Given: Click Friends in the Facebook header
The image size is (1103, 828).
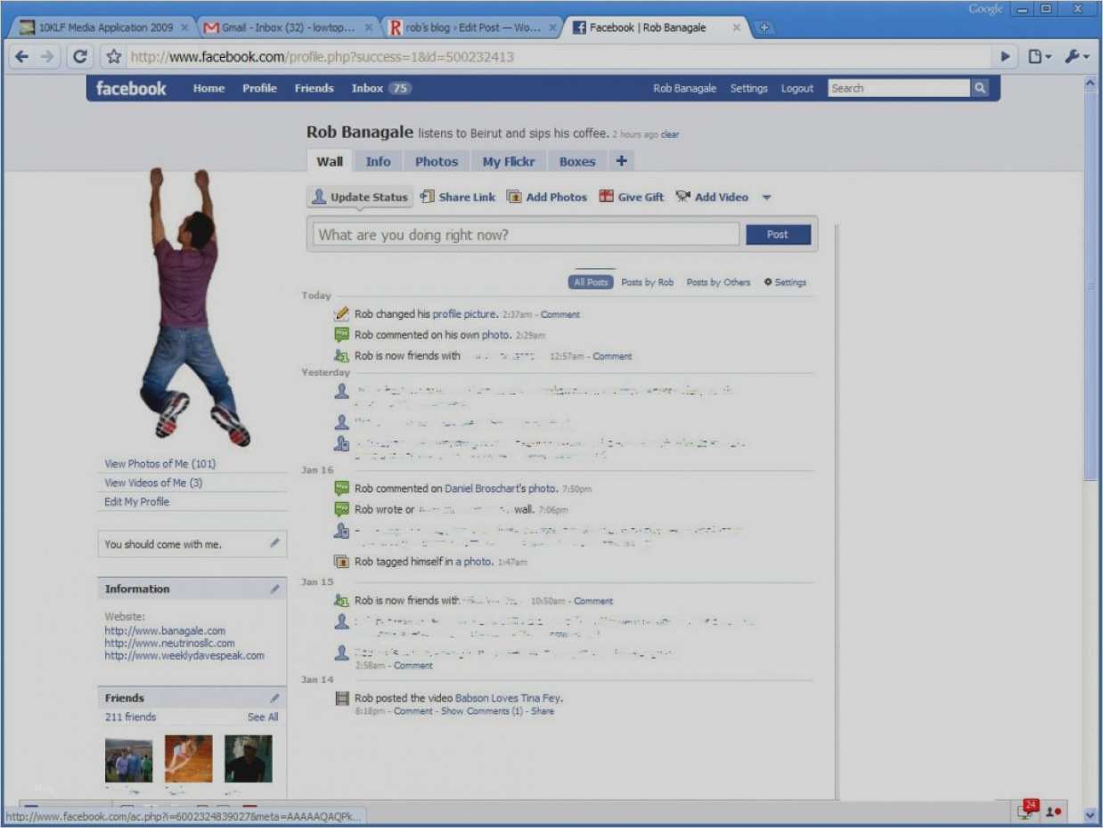Looking at the screenshot, I should tap(314, 88).
